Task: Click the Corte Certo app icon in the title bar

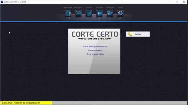Action: coord(2,2)
